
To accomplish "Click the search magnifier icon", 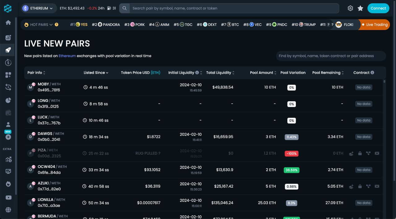I will coord(124,8).
